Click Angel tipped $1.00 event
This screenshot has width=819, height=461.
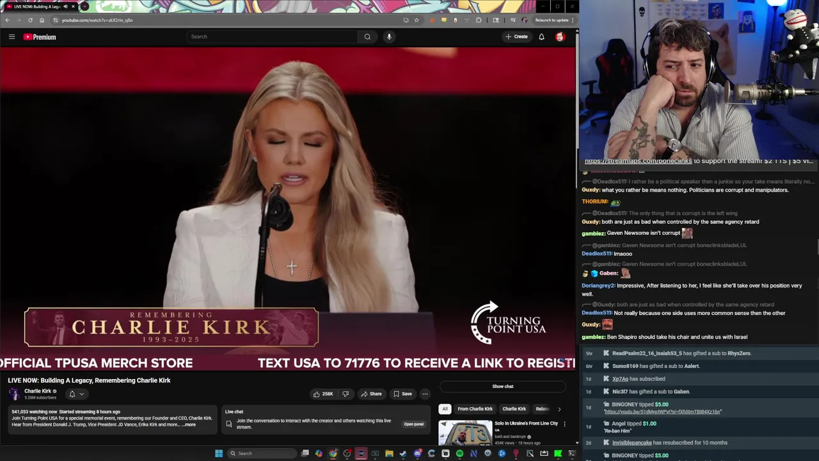pyautogui.click(x=700, y=427)
